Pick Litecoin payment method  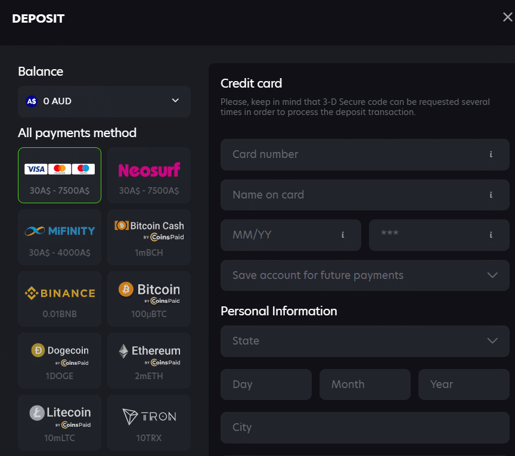tap(60, 422)
